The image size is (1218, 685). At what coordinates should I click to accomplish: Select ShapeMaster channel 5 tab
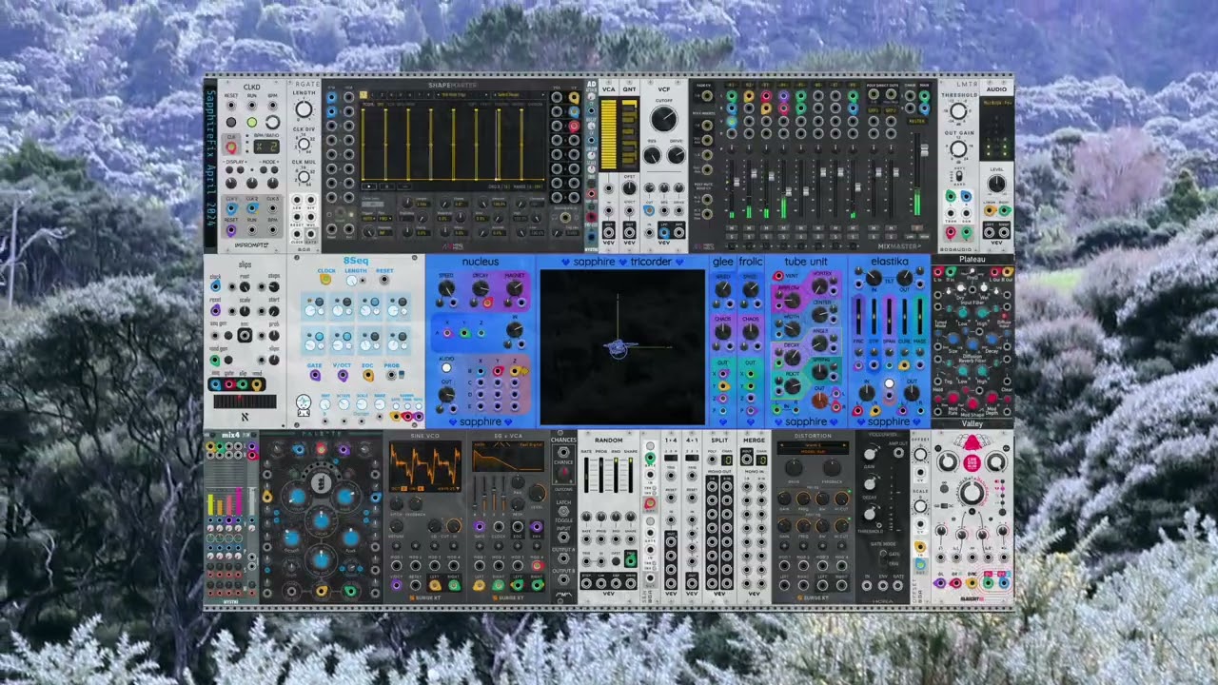tap(401, 94)
